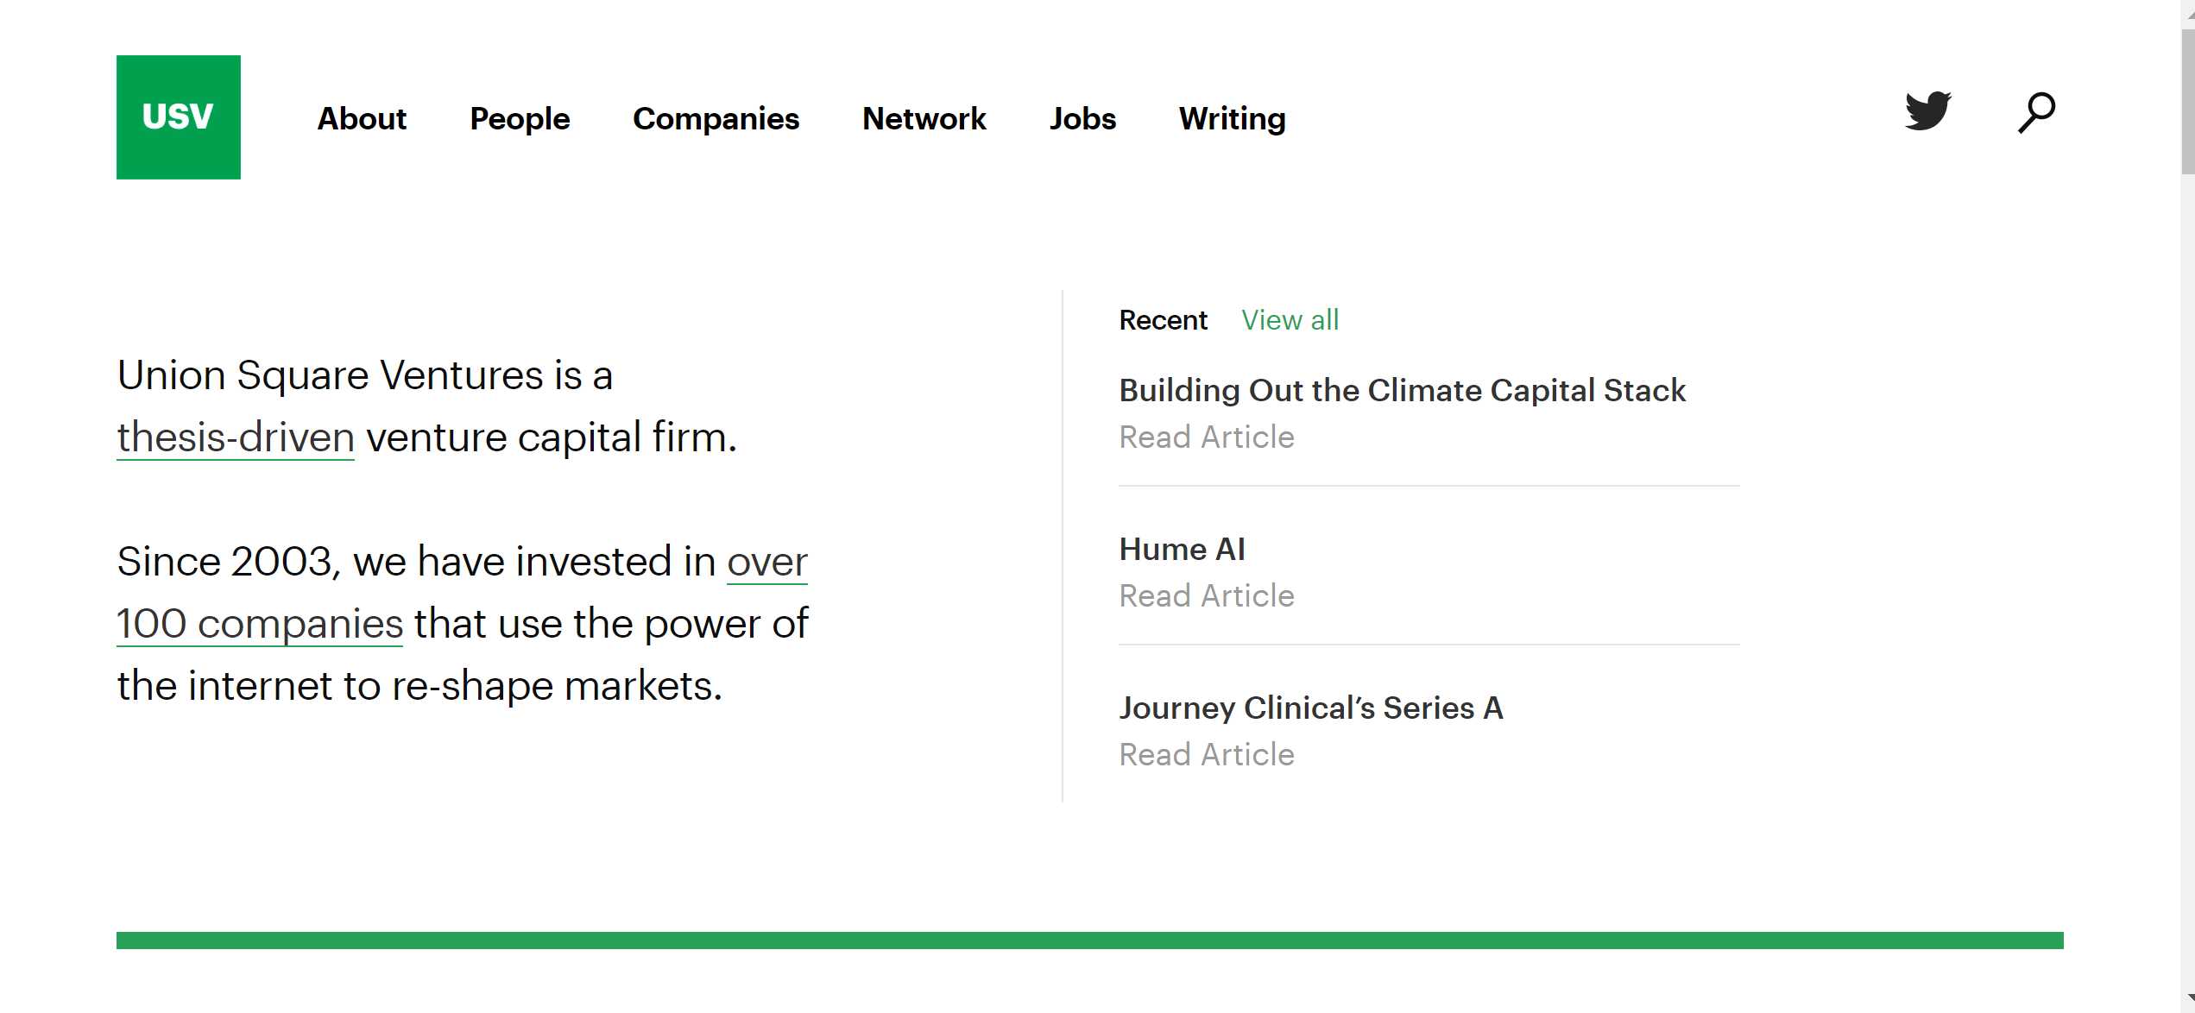Go home via the green USV logo
This screenshot has height=1013, width=2195.
click(179, 117)
